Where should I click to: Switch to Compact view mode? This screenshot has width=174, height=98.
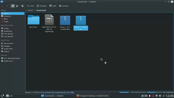coord(17,6)
